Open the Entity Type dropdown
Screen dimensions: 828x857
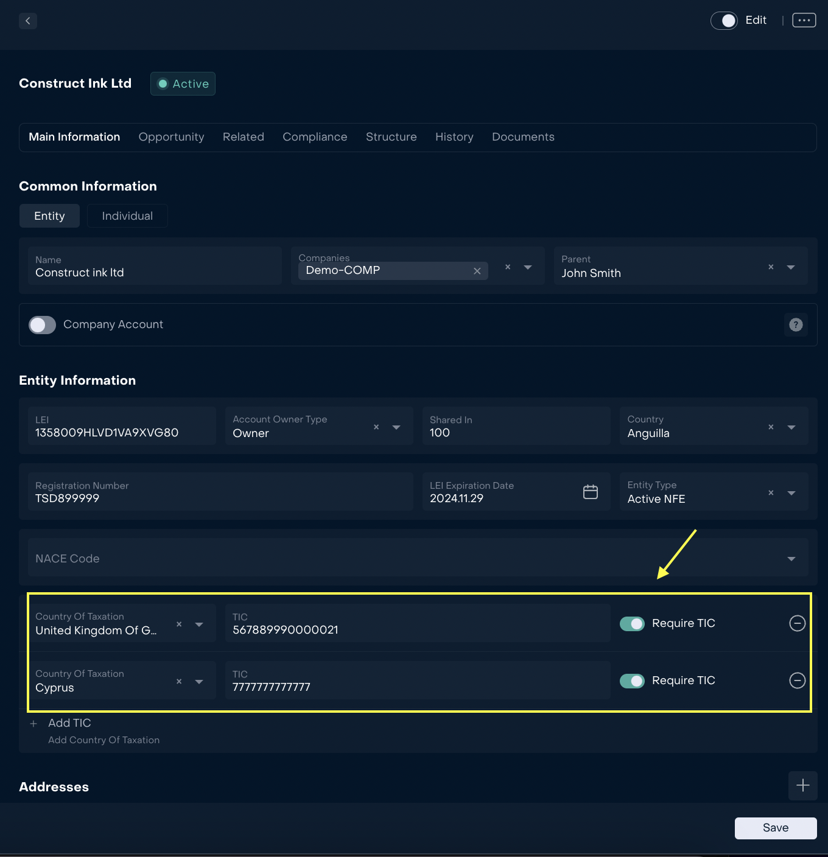point(791,493)
